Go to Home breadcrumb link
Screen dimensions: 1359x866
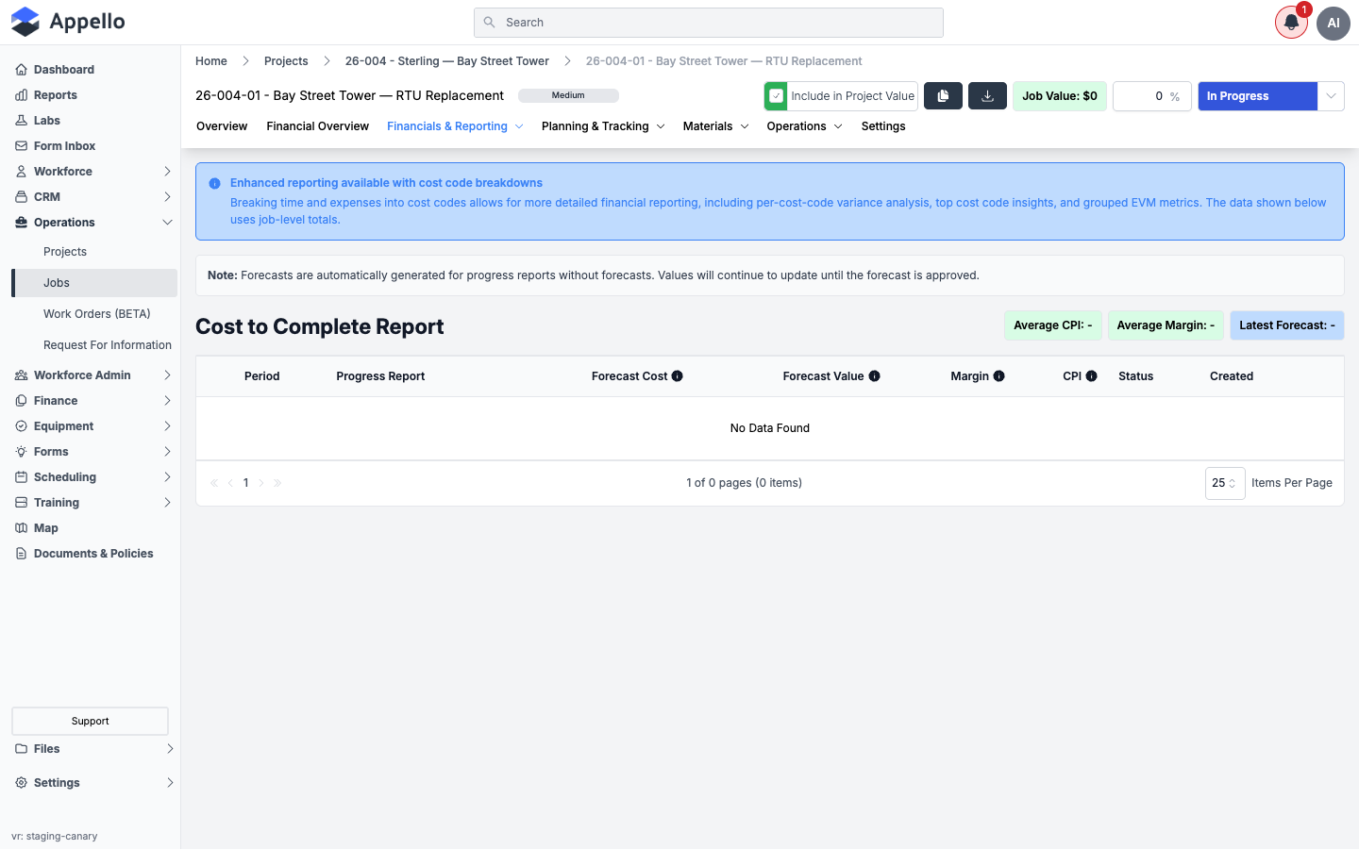[211, 61]
